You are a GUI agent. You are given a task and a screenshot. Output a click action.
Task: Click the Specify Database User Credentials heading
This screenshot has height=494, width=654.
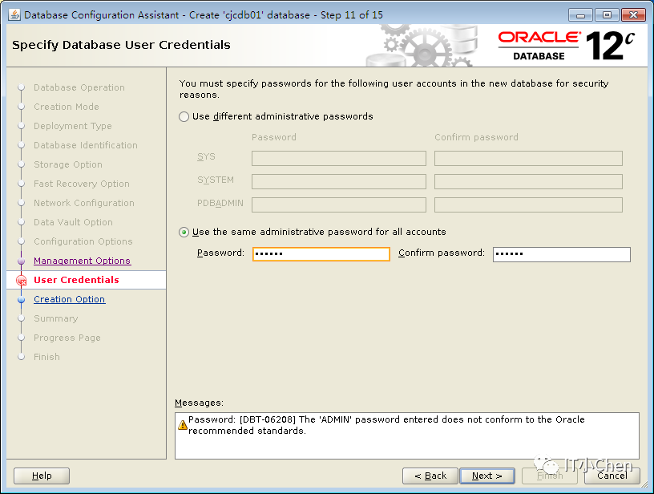tap(121, 45)
